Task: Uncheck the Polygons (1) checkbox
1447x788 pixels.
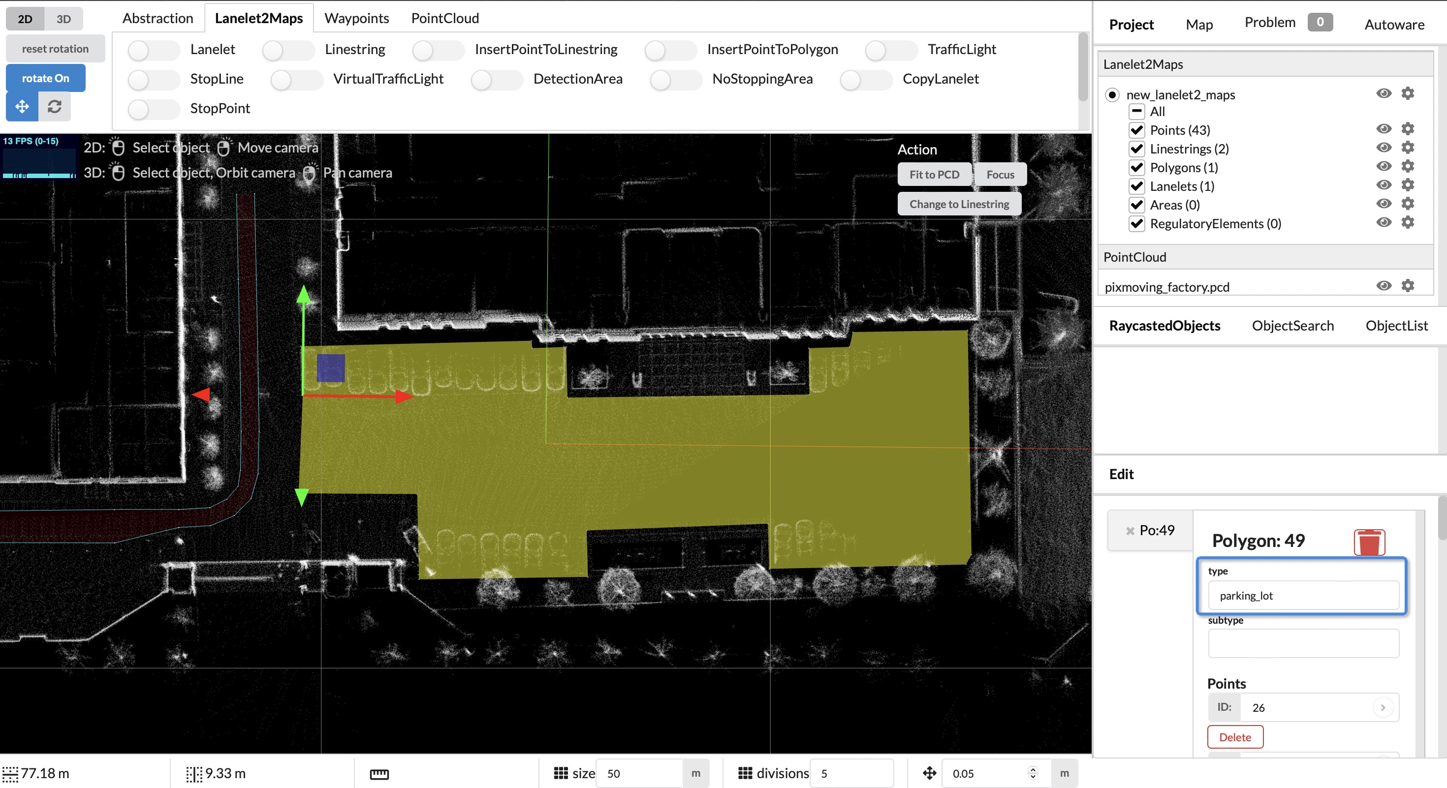Action: pos(1137,167)
